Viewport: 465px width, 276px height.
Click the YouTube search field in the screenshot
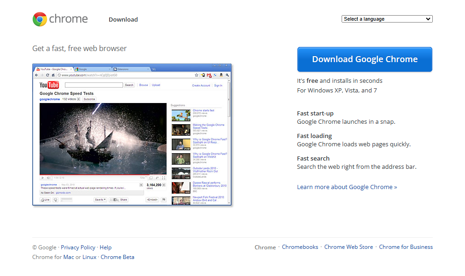(x=94, y=85)
